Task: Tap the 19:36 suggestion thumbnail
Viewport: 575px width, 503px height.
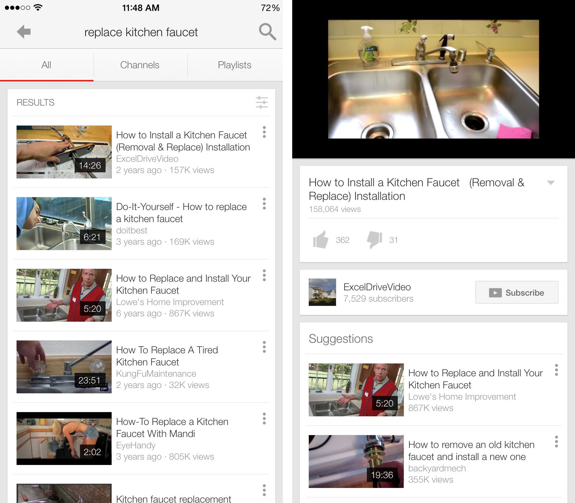Action: click(356, 462)
